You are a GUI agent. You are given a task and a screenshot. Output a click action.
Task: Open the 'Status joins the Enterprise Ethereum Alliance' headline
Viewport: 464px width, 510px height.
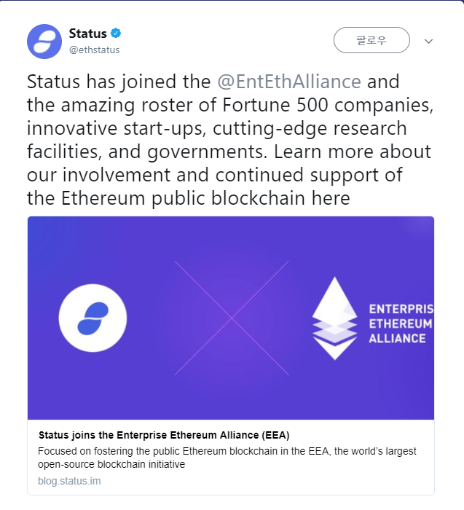coord(164,436)
